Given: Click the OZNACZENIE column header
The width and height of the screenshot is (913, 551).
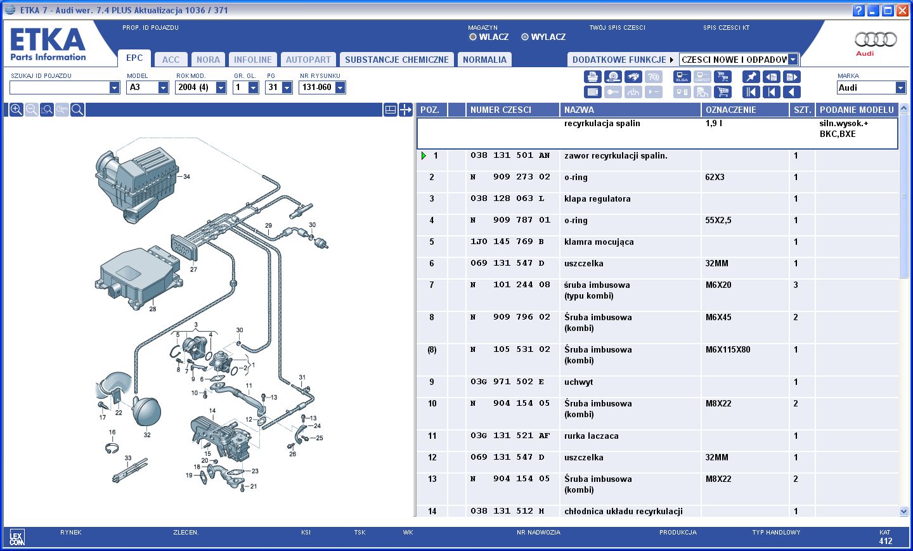Looking at the screenshot, I should tap(745, 110).
